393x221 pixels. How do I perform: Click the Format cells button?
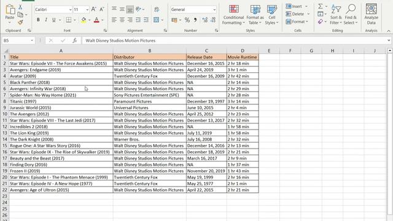coord(297,22)
